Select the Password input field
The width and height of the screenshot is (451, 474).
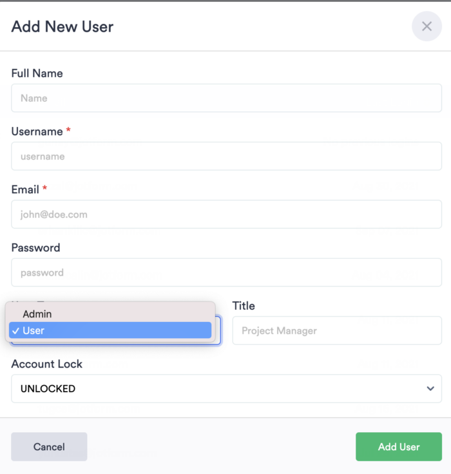[226, 272]
